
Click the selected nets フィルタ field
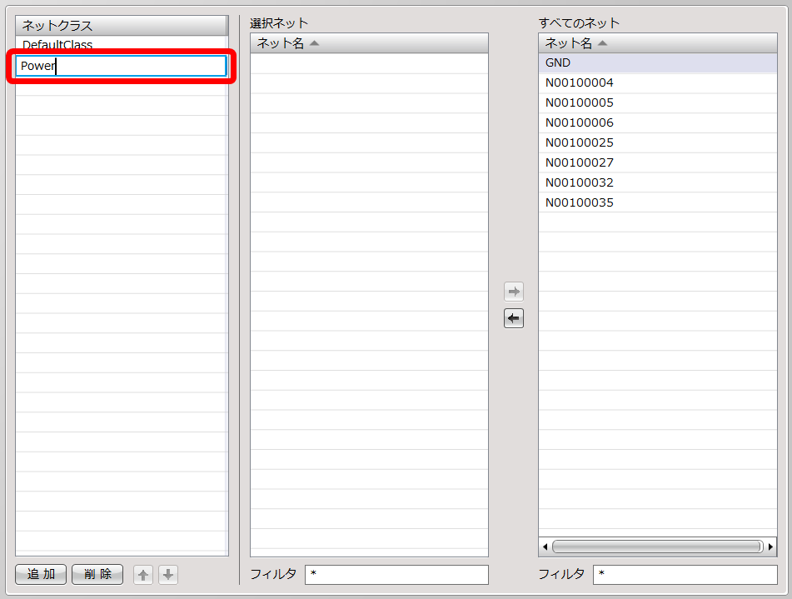(x=396, y=575)
